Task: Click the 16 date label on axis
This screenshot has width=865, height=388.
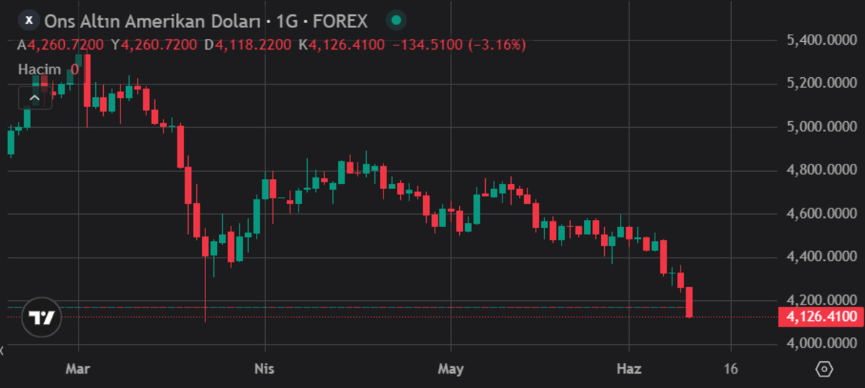Action: coord(731,369)
